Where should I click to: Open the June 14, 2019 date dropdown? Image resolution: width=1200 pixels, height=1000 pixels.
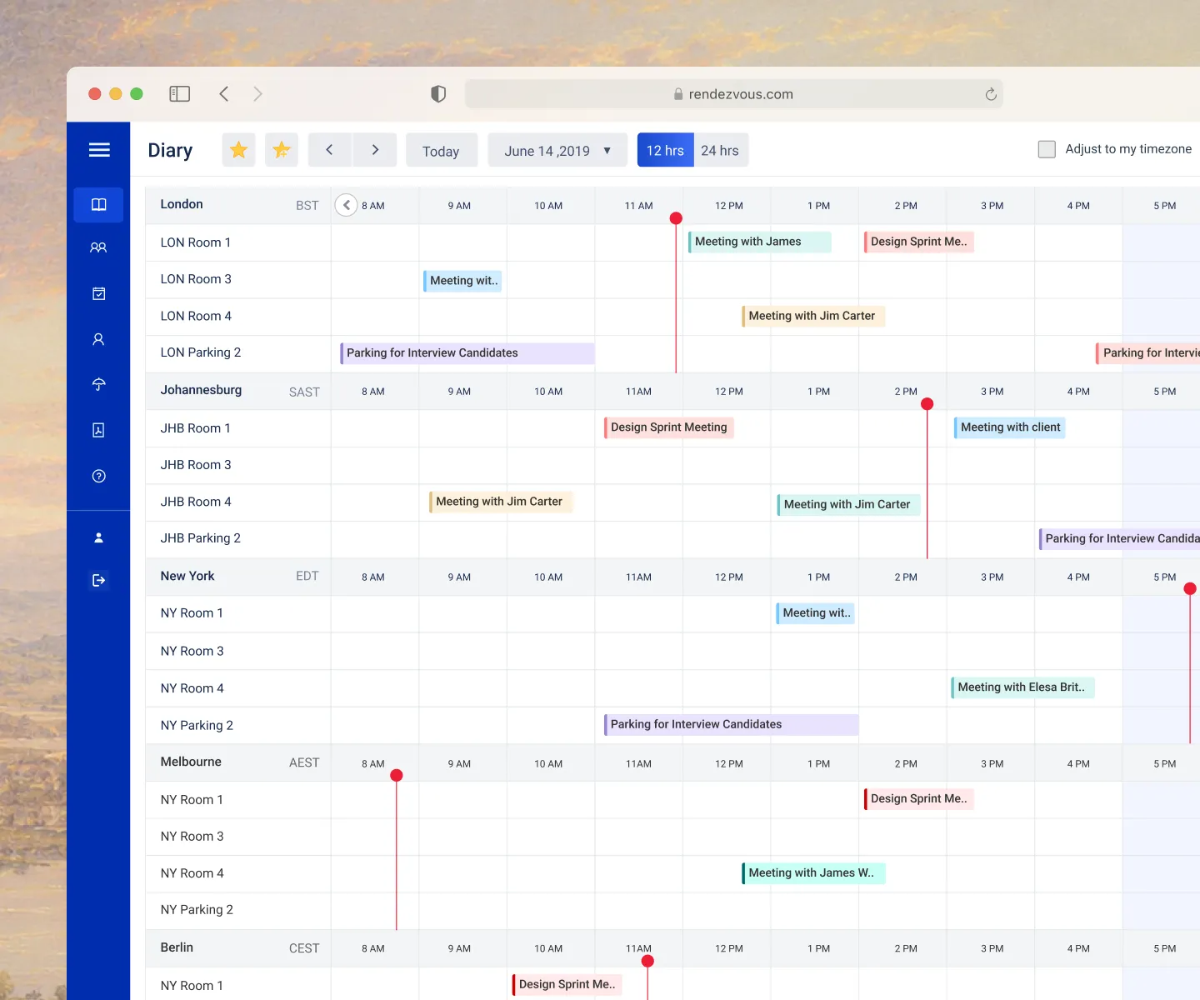click(557, 150)
